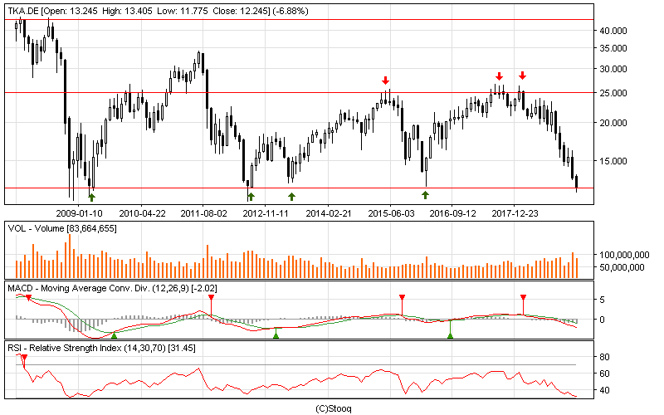The width and height of the screenshot is (664, 415).
Task: Click the MACD red sell marker near 2015-06-03
Action: [x=403, y=298]
